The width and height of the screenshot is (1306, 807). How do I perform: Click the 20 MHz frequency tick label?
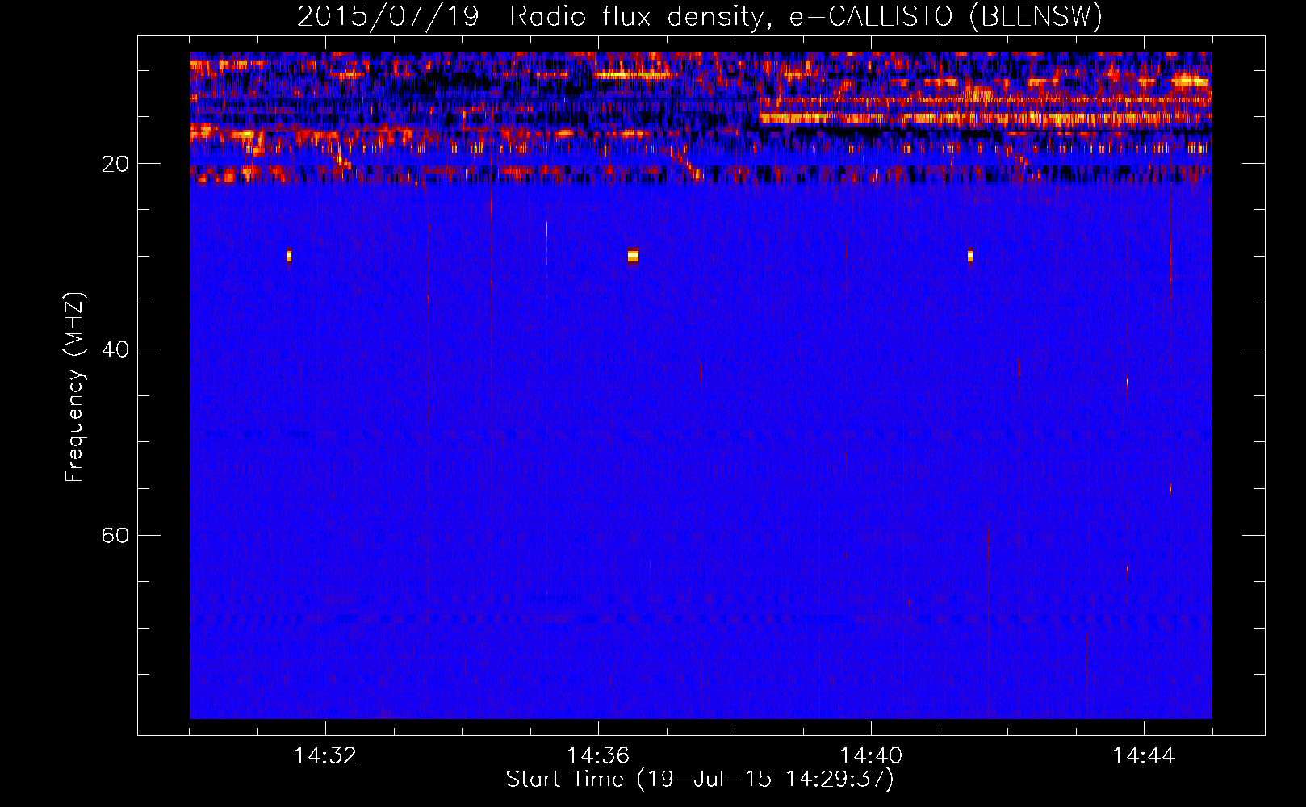point(115,164)
